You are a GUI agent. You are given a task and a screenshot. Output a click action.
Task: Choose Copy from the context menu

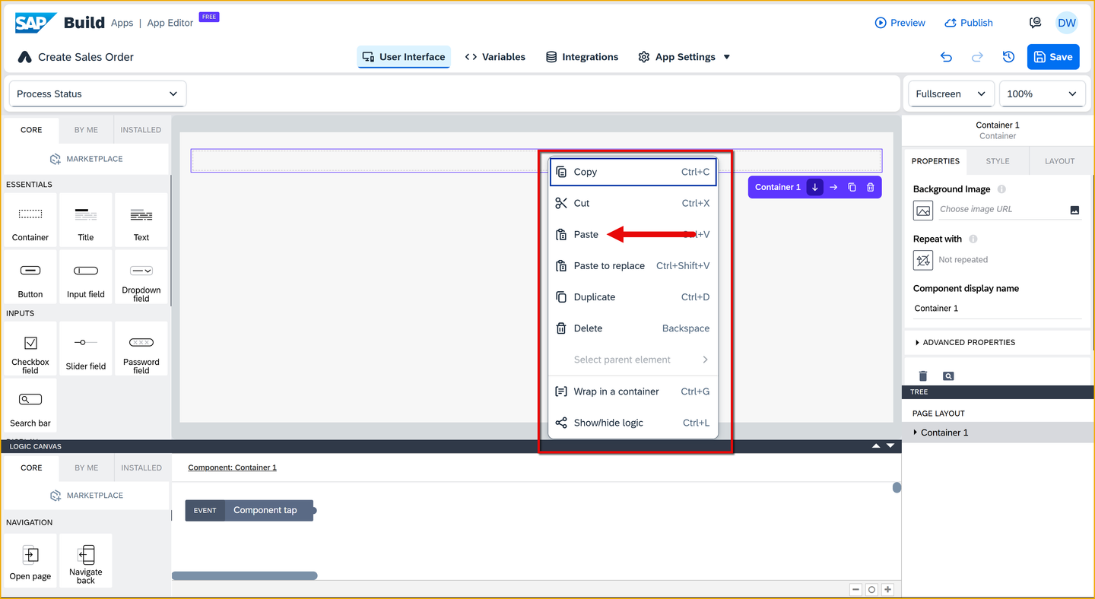(x=633, y=172)
